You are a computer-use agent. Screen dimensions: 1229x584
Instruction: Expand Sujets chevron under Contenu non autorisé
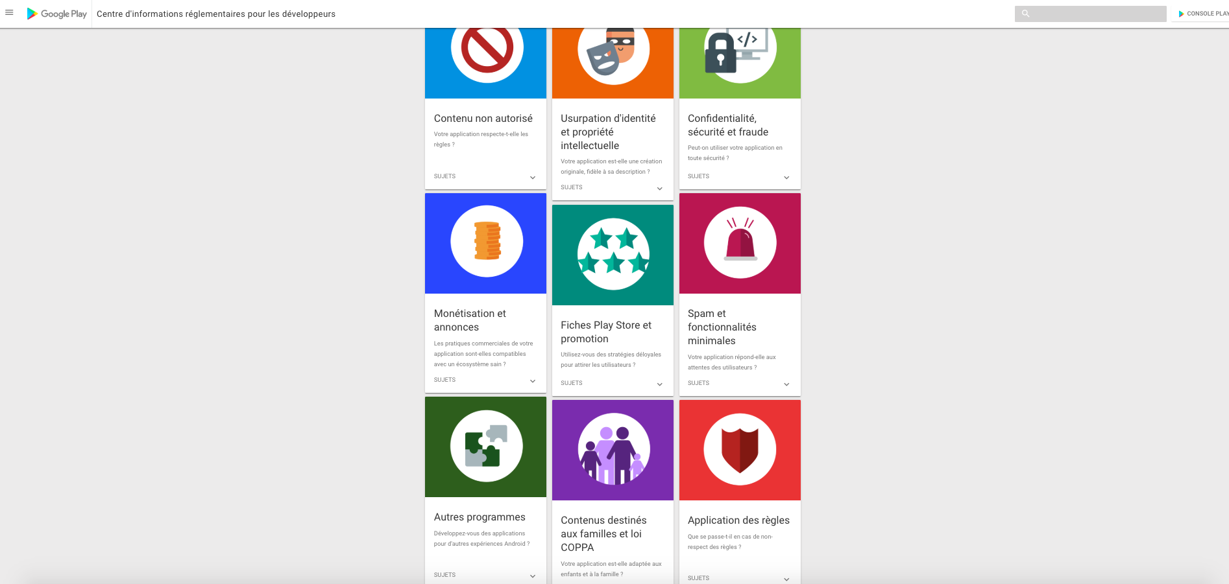tap(533, 178)
